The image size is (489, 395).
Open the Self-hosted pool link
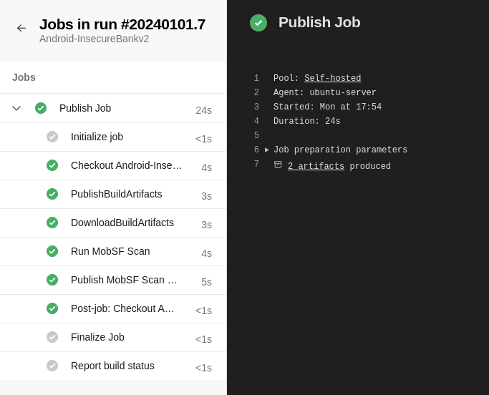[x=332, y=78]
